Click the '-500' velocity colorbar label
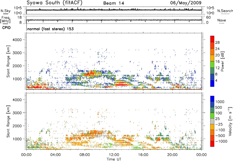Image resolution: width=233 pixels, height=161 pixels. [220, 136]
